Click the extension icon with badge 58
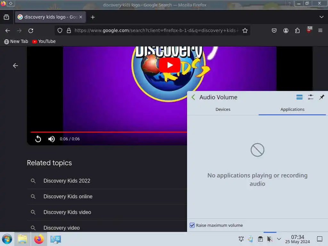This screenshot has width=328, height=246. tap(309, 30)
